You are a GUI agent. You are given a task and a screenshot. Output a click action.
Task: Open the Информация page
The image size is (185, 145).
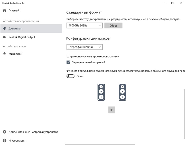(x=17, y=141)
